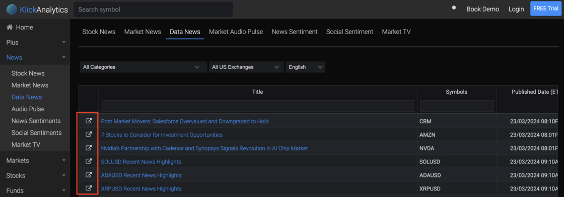This screenshot has width=564, height=197.
Task: Open external link icon for SOLUSD news row
Action: (89, 161)
